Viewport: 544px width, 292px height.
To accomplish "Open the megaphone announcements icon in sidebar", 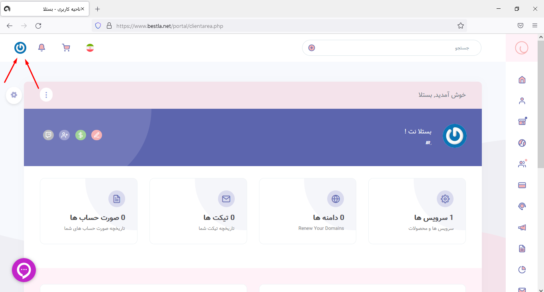I will [522, 227].
